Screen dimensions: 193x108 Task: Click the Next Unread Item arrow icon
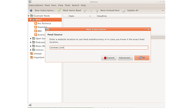(97, 10)
